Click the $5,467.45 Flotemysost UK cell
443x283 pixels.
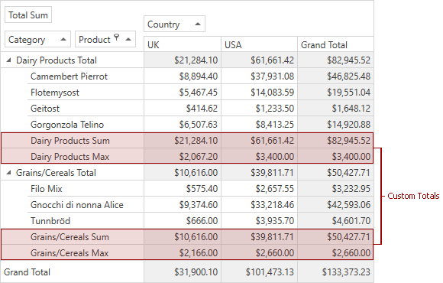[183, 93]
